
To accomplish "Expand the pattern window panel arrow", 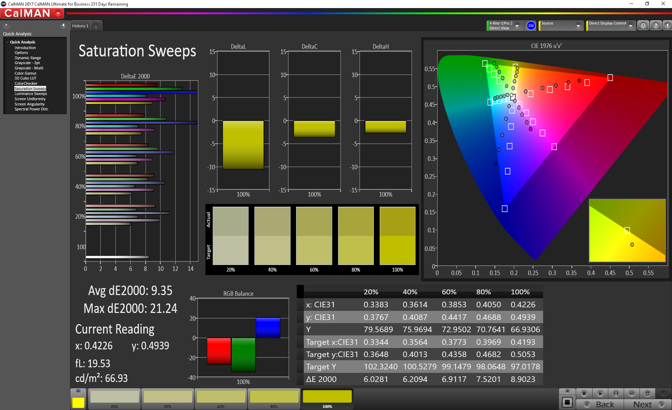I will click(78, 391).
